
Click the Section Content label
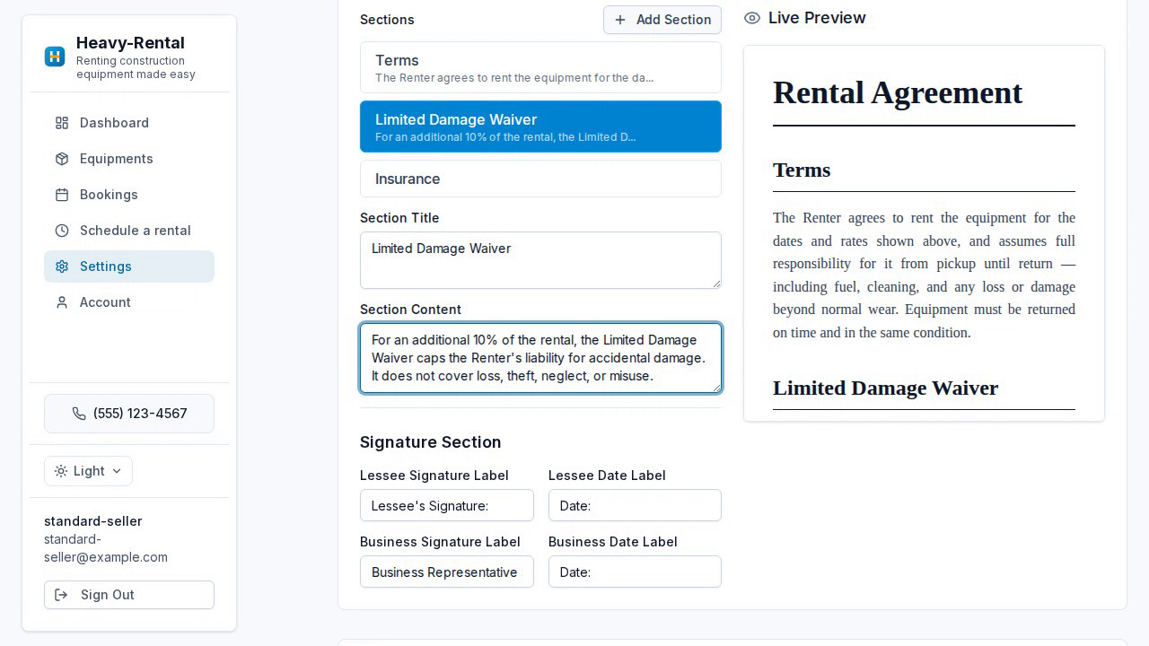tap(410, 310)
